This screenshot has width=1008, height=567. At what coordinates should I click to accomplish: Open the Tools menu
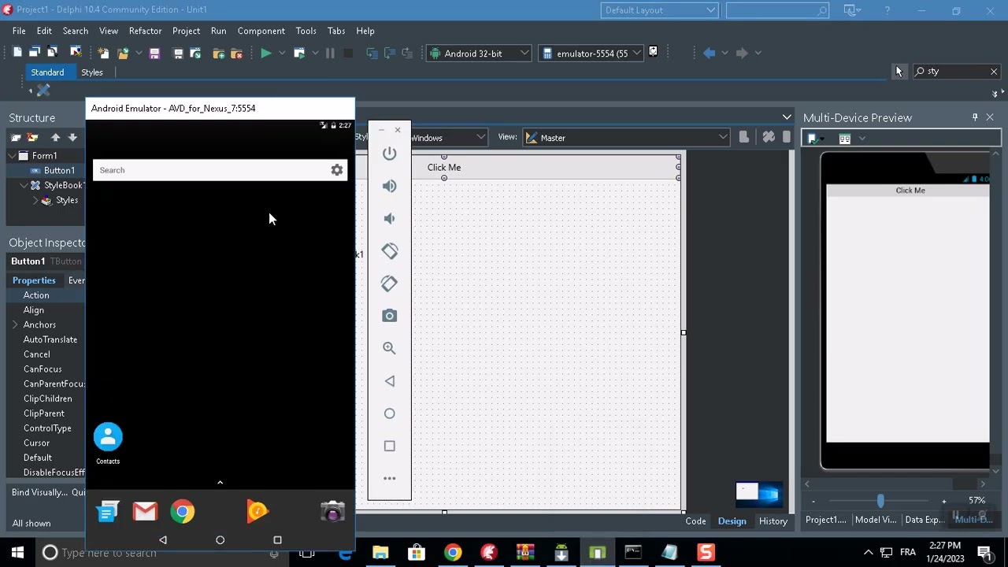306,31
